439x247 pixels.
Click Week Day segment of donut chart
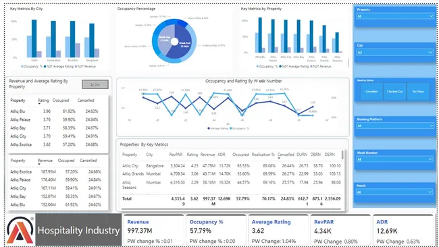pyautogui.click(x=165, y=39)
